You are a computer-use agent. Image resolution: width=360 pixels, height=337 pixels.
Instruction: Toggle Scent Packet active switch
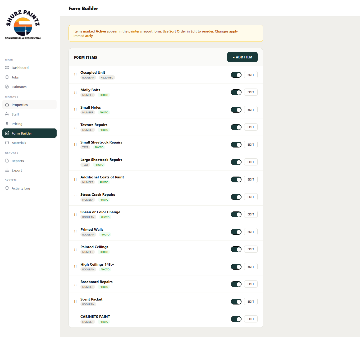click(236, 302)
